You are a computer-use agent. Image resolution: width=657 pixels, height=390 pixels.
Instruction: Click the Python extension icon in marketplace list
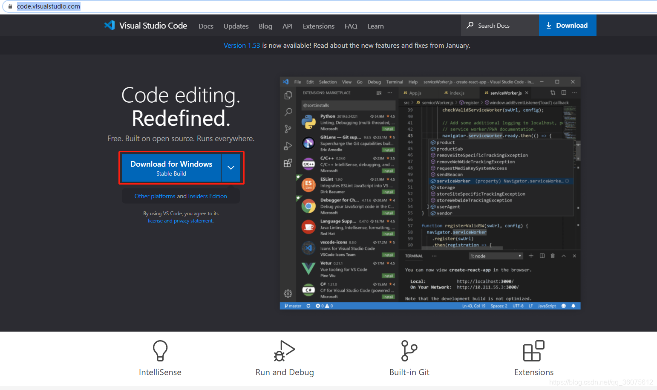308,122
